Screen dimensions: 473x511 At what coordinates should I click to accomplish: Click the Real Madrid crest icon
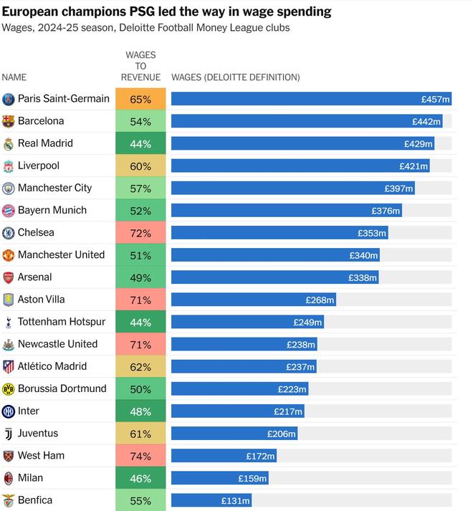point(9,143)
